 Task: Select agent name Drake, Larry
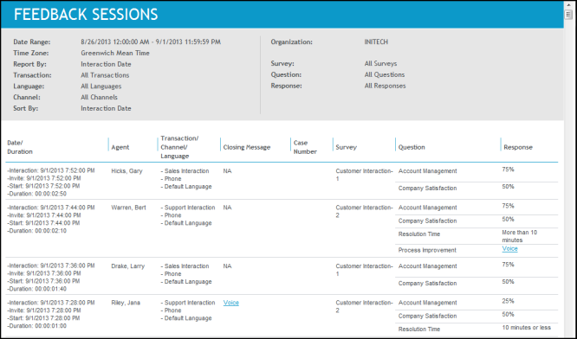coord(127,266)
